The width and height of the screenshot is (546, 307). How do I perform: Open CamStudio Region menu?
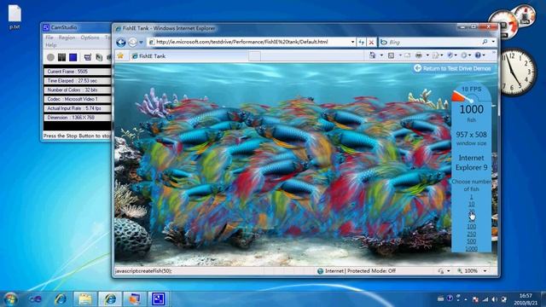(67, 38)
